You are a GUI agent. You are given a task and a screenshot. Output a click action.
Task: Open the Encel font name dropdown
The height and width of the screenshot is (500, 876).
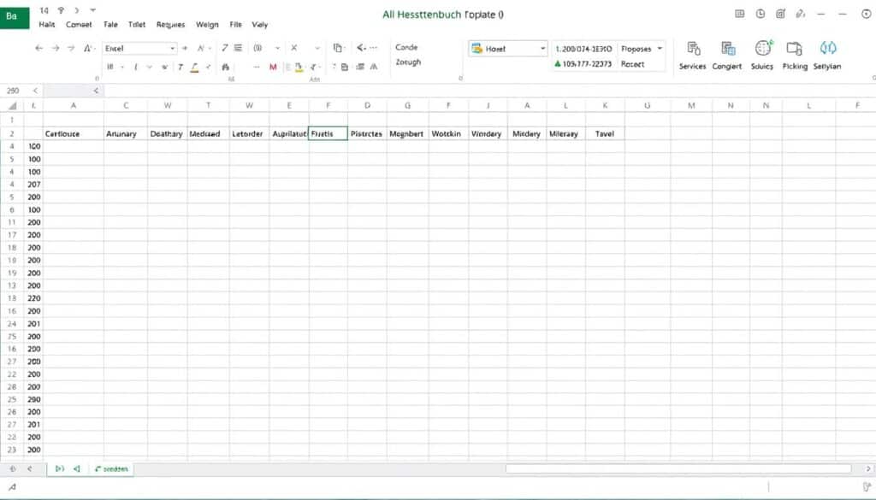172,49
